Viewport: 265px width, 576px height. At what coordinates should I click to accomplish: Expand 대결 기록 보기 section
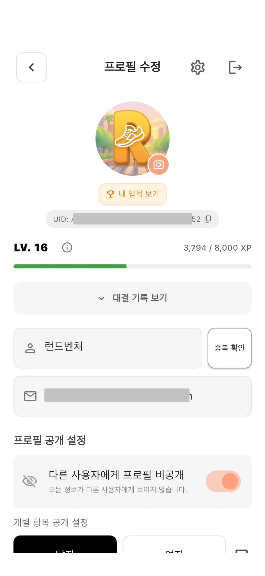132,298
